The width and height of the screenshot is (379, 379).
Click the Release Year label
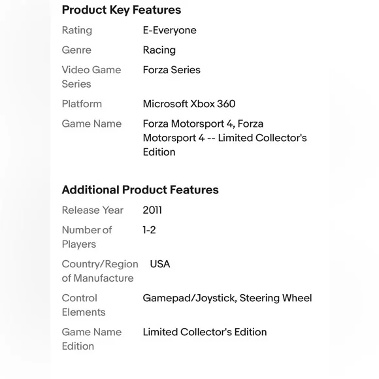tap(93, 210)
